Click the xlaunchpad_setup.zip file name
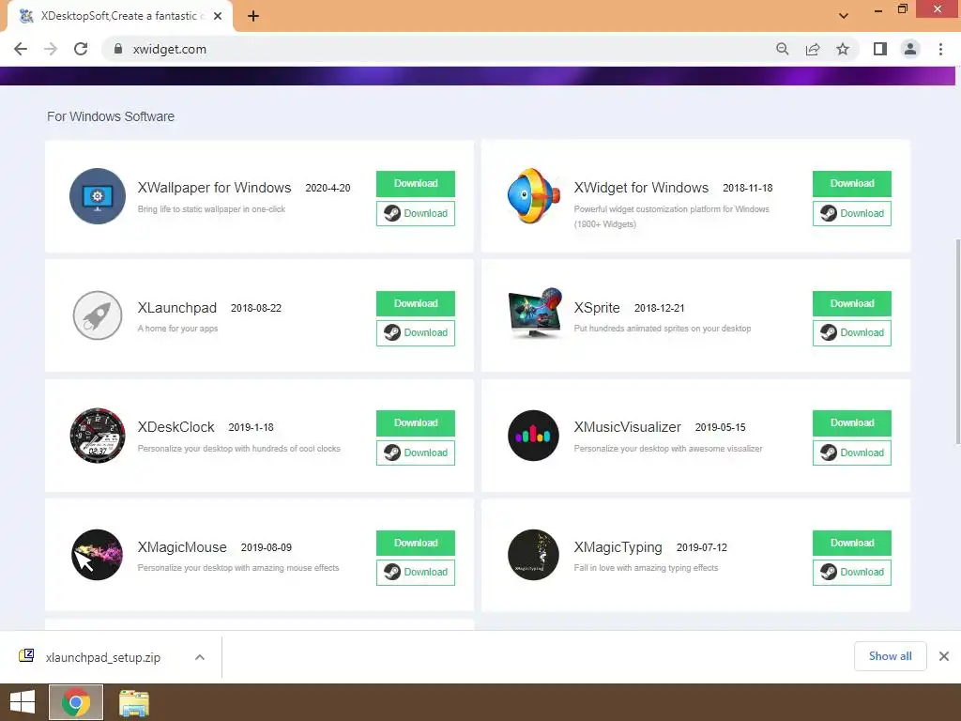Image resolution: width=961 pixels, height=721 pixels. [x=103, y=657]
